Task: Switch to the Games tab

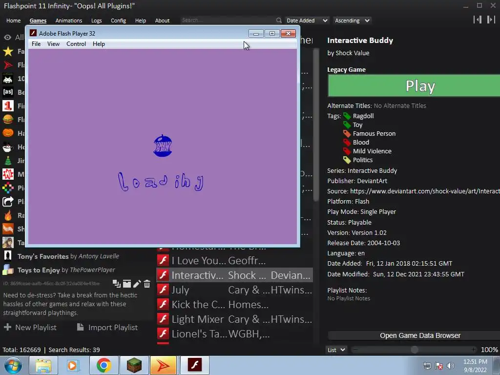Action: [x=38, y=21]
